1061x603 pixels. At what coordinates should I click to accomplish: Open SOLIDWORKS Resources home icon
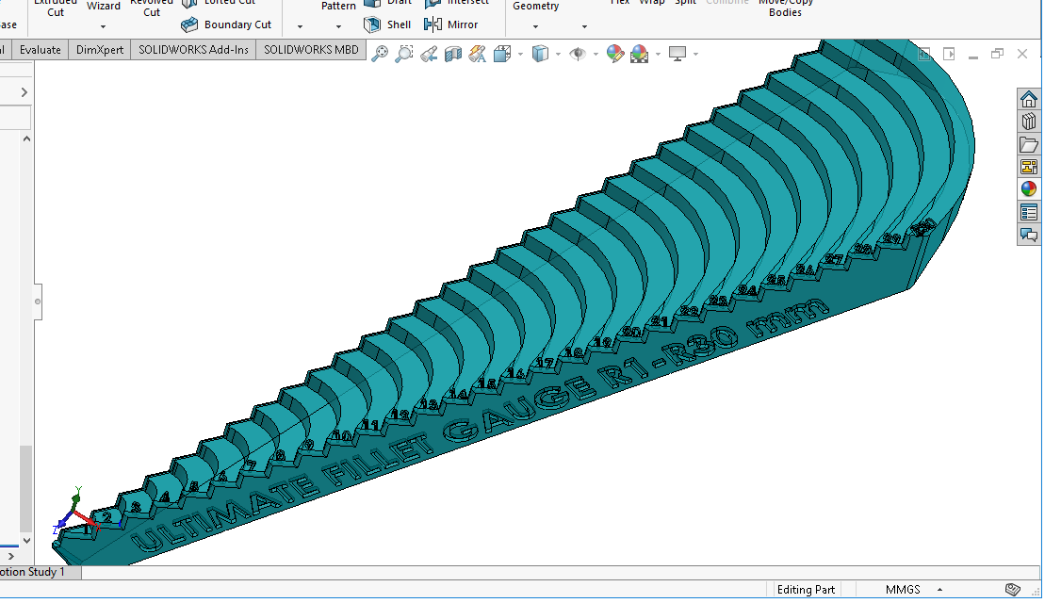tap(1029, 99)
